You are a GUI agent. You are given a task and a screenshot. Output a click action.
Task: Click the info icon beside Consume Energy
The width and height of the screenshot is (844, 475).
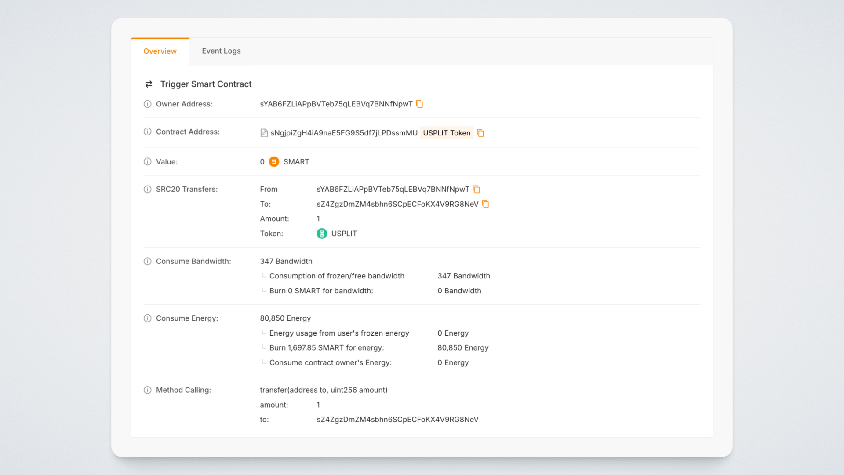(x=148, y=318)
